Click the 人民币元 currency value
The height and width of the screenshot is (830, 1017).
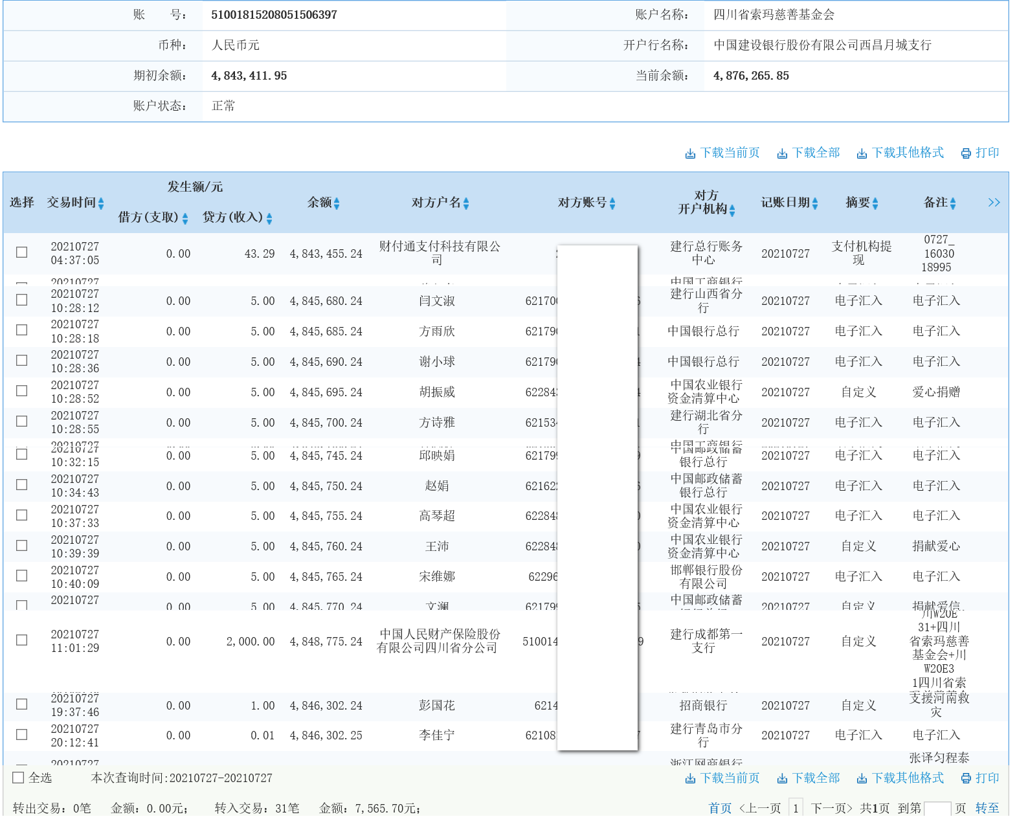(236, 45)
